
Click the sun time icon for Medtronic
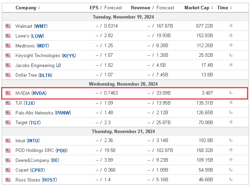point(231,45)
